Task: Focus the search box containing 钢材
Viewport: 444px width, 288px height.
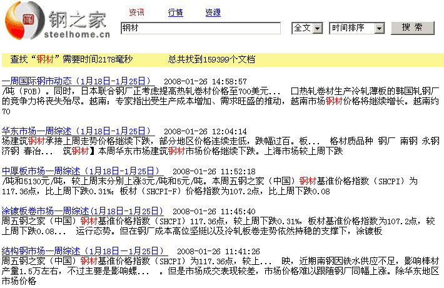Action: (x=200, y=28)
